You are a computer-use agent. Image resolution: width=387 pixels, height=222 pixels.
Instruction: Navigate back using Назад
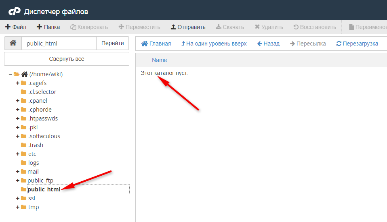[268, 44]
